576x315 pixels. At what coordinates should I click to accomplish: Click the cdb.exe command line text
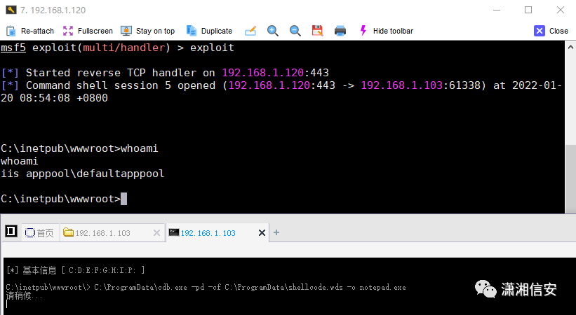pos(250,287)
